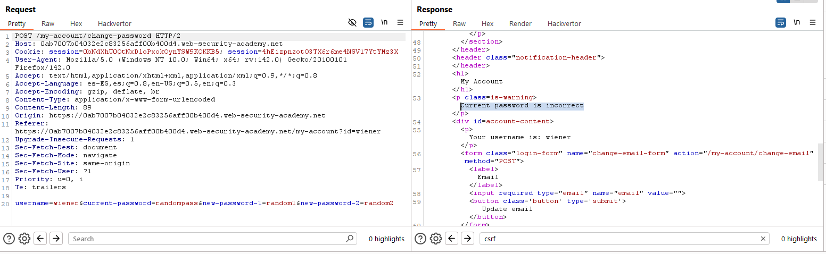Jump to next search match in Response
826x254 pixels.
467,239
